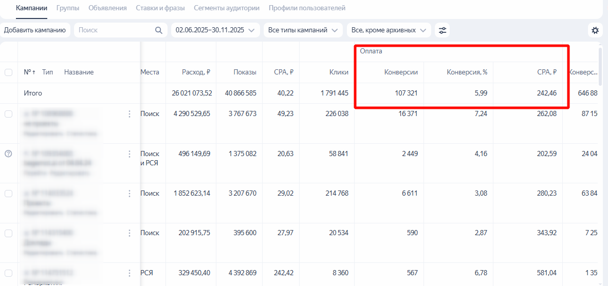Toggle the select-all checkbox in table header
The height and width of the screenshot is (286, 608).
[x=8, y=72]
